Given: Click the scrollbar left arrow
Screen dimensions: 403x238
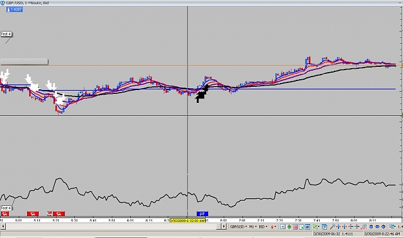Looking at the screenshot, I should tap(3, 226).
